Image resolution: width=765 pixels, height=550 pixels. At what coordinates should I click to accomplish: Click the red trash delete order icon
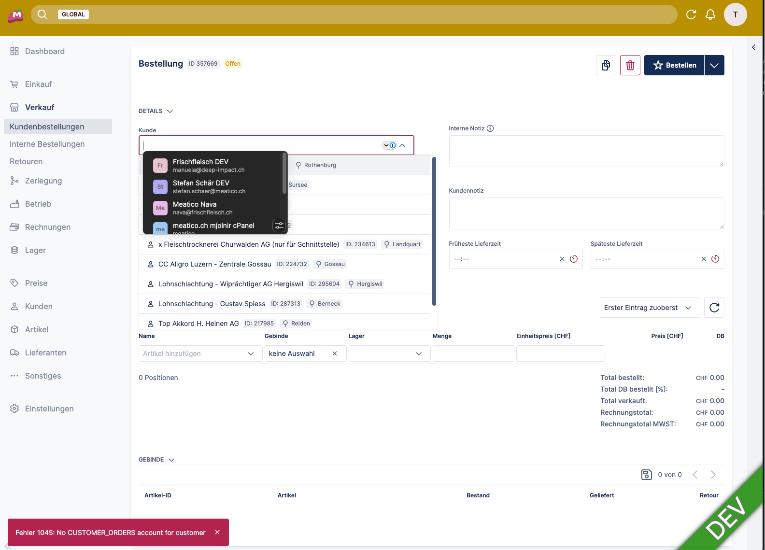coord(630,65)
